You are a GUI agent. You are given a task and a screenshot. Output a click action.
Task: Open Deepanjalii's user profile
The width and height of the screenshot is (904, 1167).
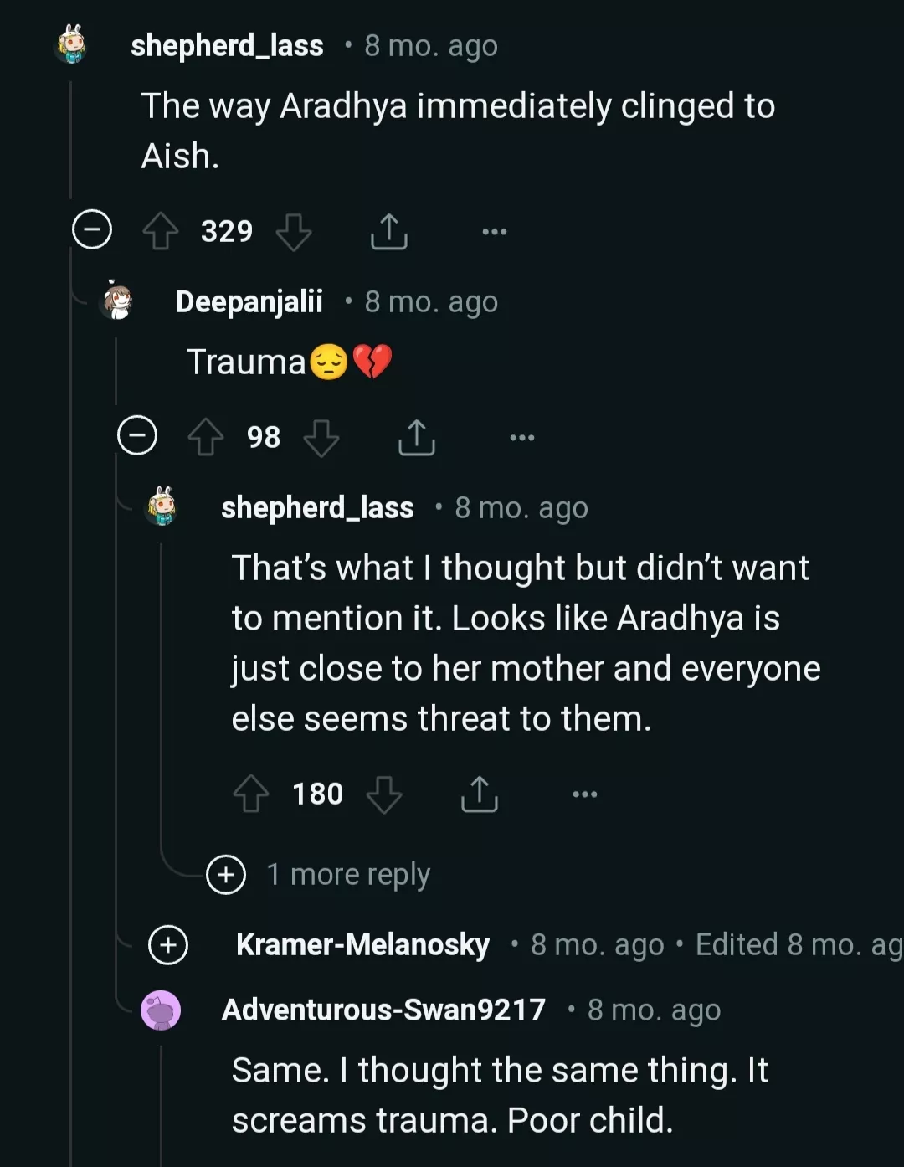(249, 301)
